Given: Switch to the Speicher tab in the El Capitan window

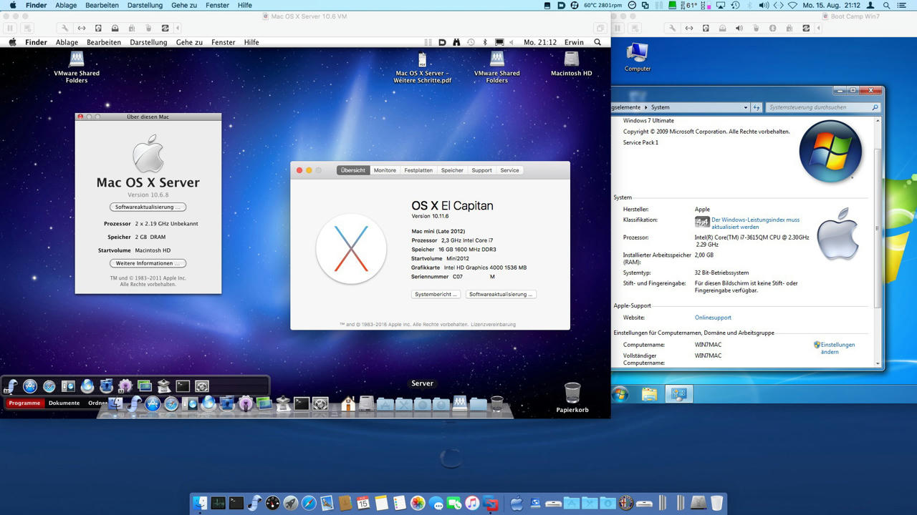Looking at the screenshot, I should pos(452,170).
